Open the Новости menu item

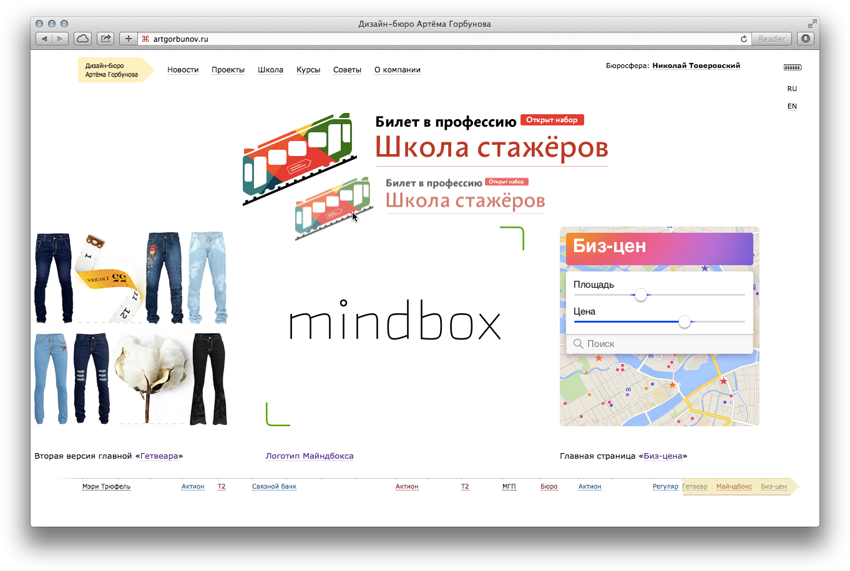183,70
